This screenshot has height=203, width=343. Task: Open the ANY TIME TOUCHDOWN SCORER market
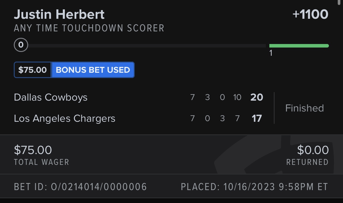(x=89, y=28)
